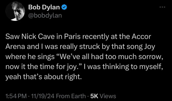Click the From Earth location label
The height and width of the screenshot is (101, 172).
coord(71,96)
